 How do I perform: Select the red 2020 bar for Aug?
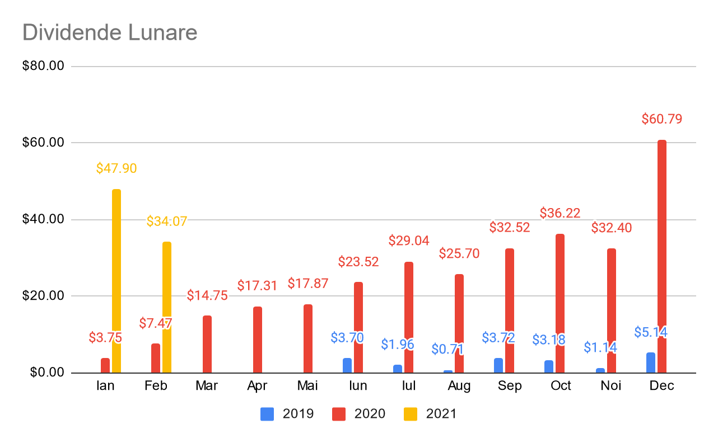(x=459, y=323)
